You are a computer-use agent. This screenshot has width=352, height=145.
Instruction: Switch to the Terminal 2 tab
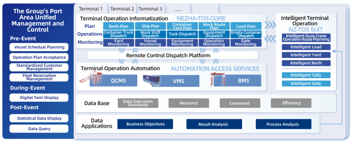(122, 9)
